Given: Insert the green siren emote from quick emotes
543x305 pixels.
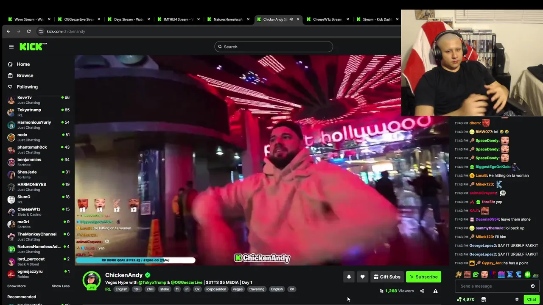Looking at the screenshot, I should pyautogui.click(x=527, y=274).
